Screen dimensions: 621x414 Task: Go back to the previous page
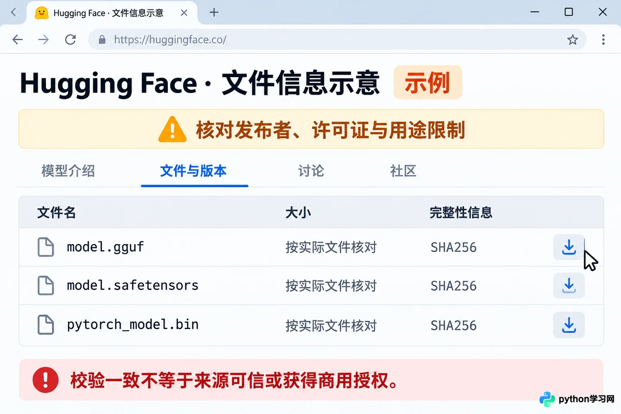coord(18,40)
